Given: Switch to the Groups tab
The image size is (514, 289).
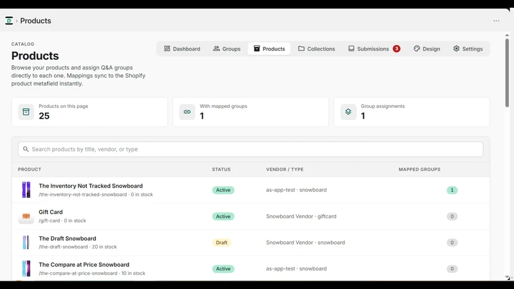Looking at the screenshot, I should (227, 49).
